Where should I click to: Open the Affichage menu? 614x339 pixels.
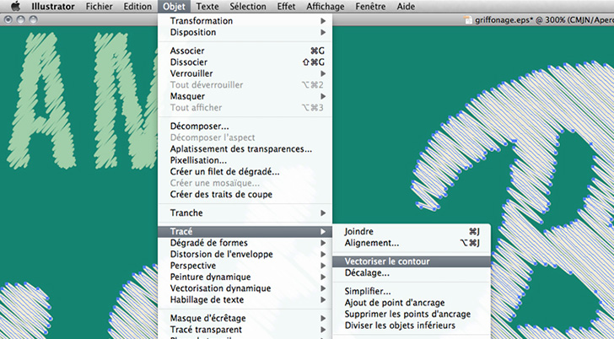click(326, 6)
